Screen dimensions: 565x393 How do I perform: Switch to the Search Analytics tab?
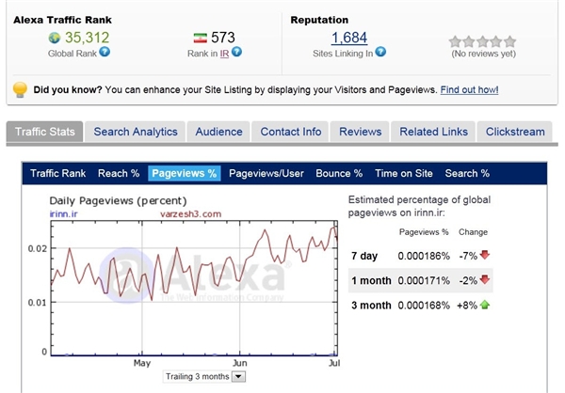click(136, 132)
